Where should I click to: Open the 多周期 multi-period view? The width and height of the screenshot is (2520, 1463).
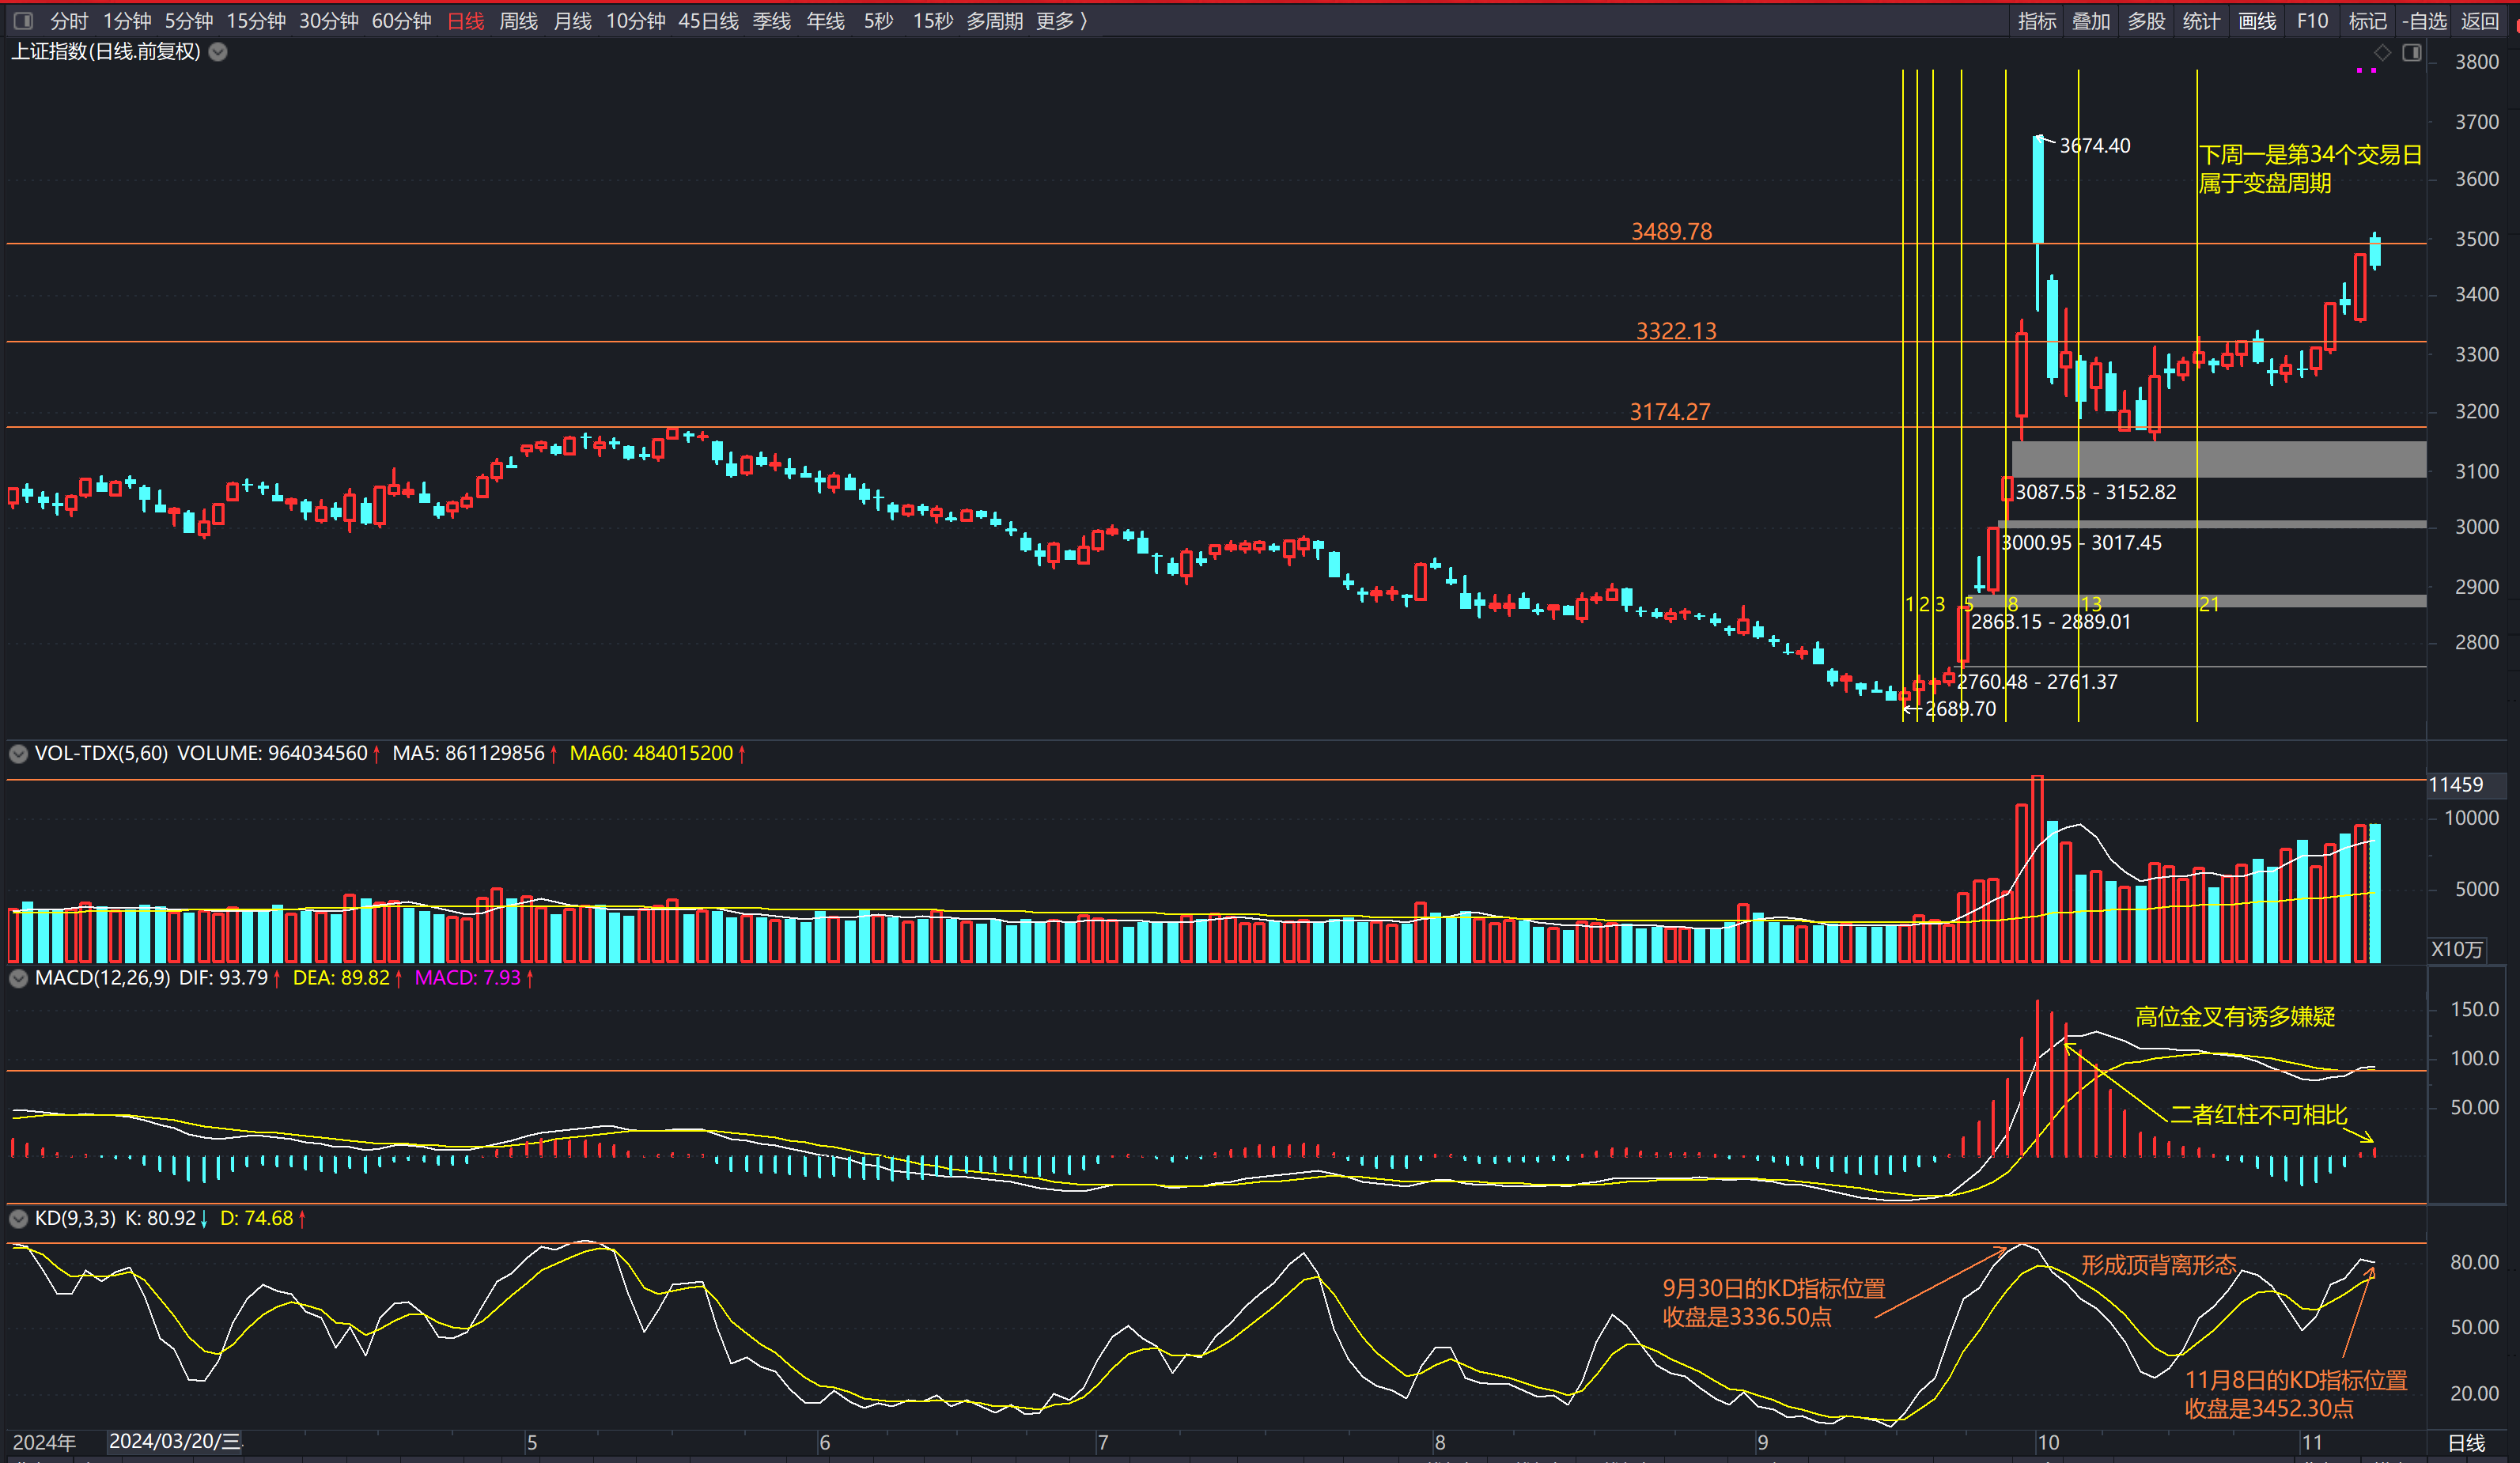click(994, 20)
